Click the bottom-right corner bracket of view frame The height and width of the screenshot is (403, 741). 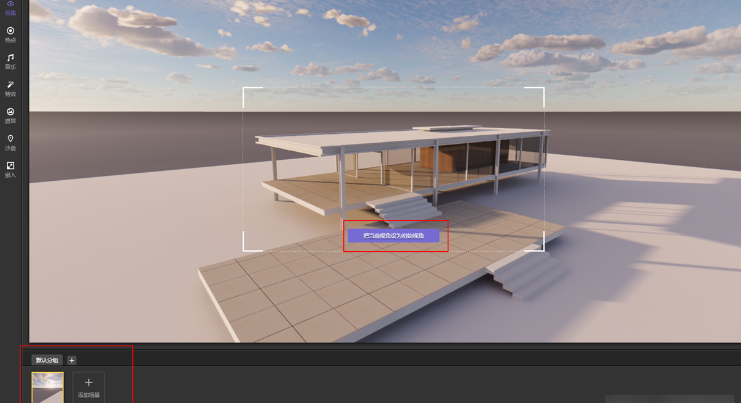537,244
